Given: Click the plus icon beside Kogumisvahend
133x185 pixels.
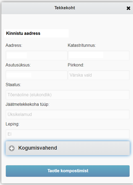Looking at the screenshot, I should [x=12, y=148].
